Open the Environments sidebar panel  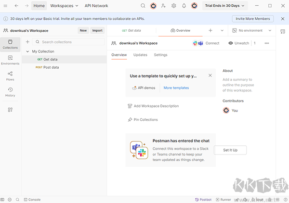10,60
